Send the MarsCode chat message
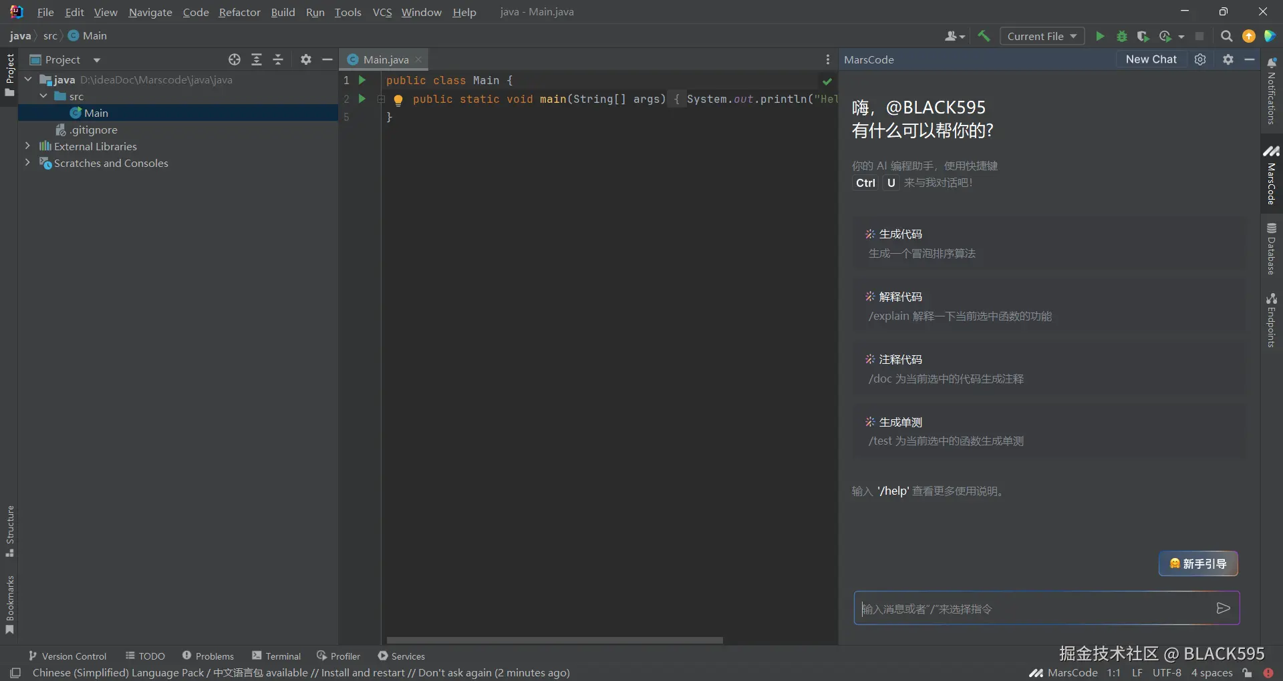 pyautogui.click(x=1223, y=608)
